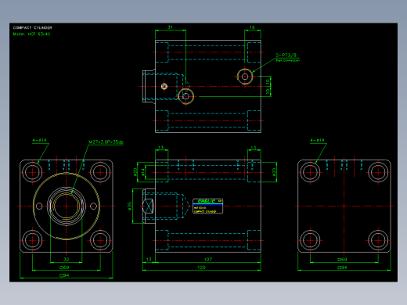Click the 120 overall length dimension
This screenshot has height=305, width=407.
pyautogui.click(x=201, y=267)
